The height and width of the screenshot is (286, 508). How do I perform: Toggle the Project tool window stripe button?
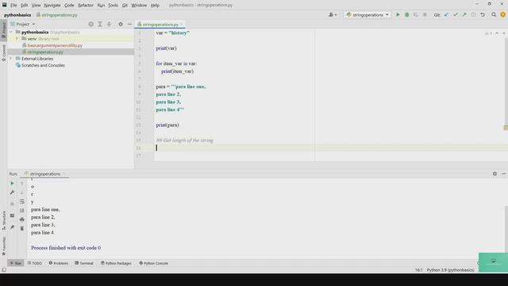3,30
